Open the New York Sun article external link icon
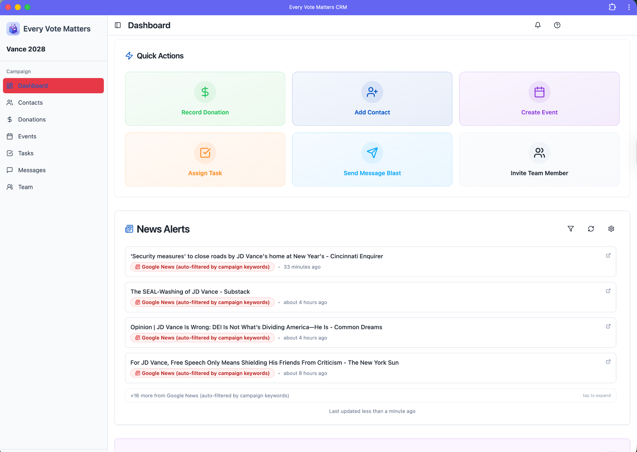637x452 pixels. [608, 362]
